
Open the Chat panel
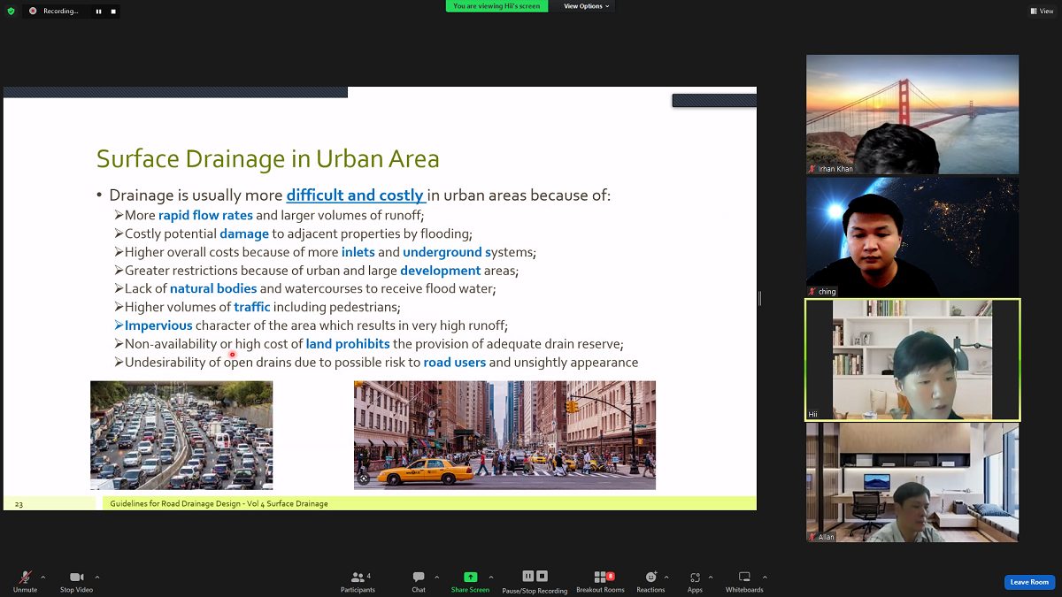click(x=419, y=581)
